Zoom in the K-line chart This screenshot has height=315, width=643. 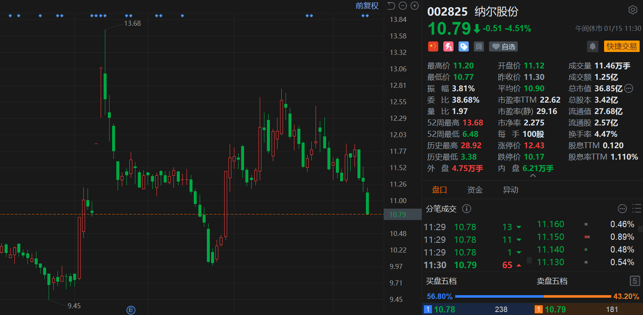click(415, 6)
